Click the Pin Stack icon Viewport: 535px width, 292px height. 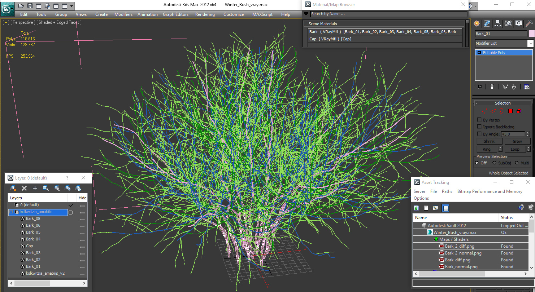pyautogui.click(x=479, y=87)
